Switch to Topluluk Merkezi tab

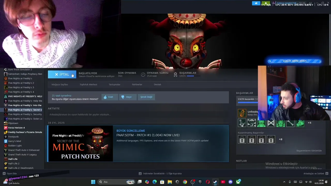[88, 84]
